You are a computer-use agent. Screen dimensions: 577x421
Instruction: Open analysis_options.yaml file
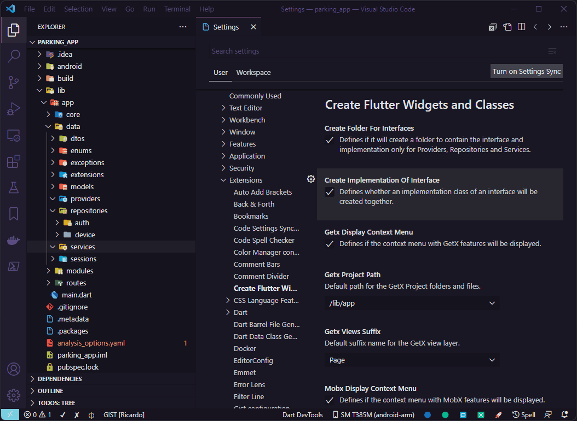91,343
